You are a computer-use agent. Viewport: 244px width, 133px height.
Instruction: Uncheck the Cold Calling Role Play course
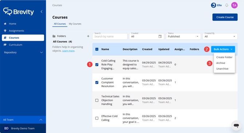point(97,64)
